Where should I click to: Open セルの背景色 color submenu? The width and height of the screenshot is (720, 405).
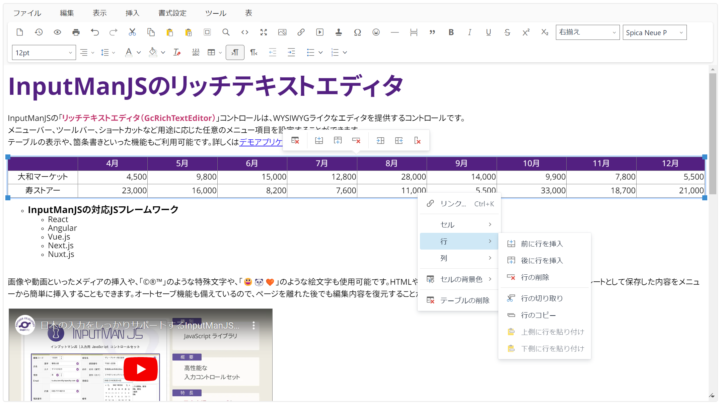tap(459, 279)
